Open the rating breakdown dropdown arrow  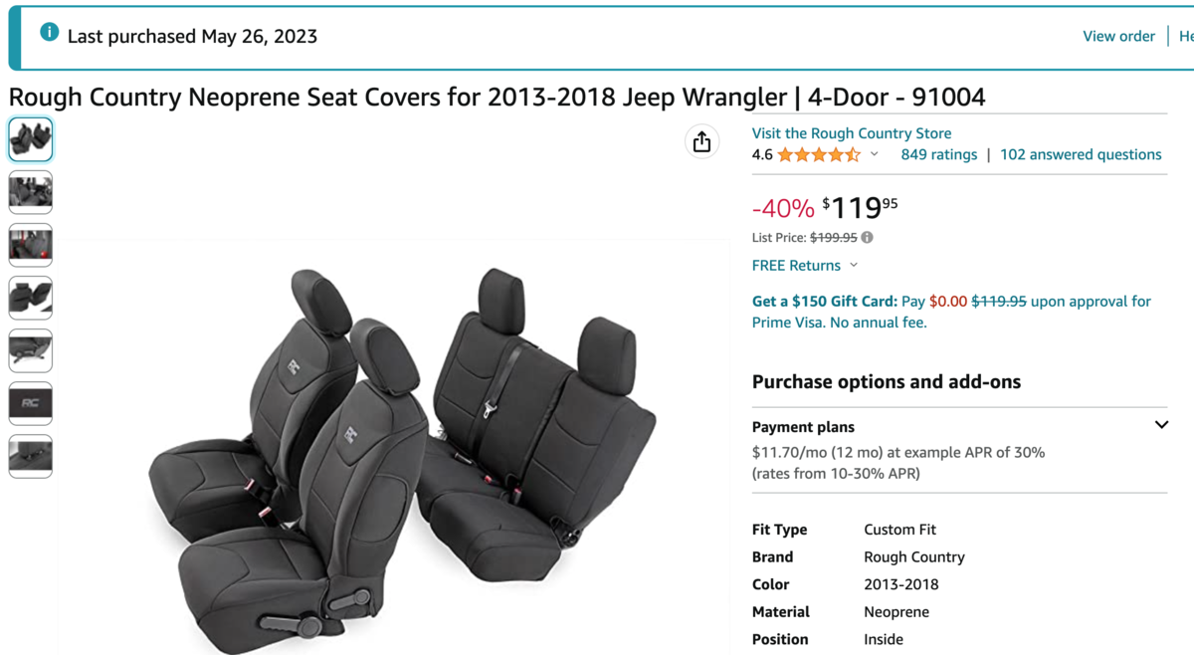(875, 154)
